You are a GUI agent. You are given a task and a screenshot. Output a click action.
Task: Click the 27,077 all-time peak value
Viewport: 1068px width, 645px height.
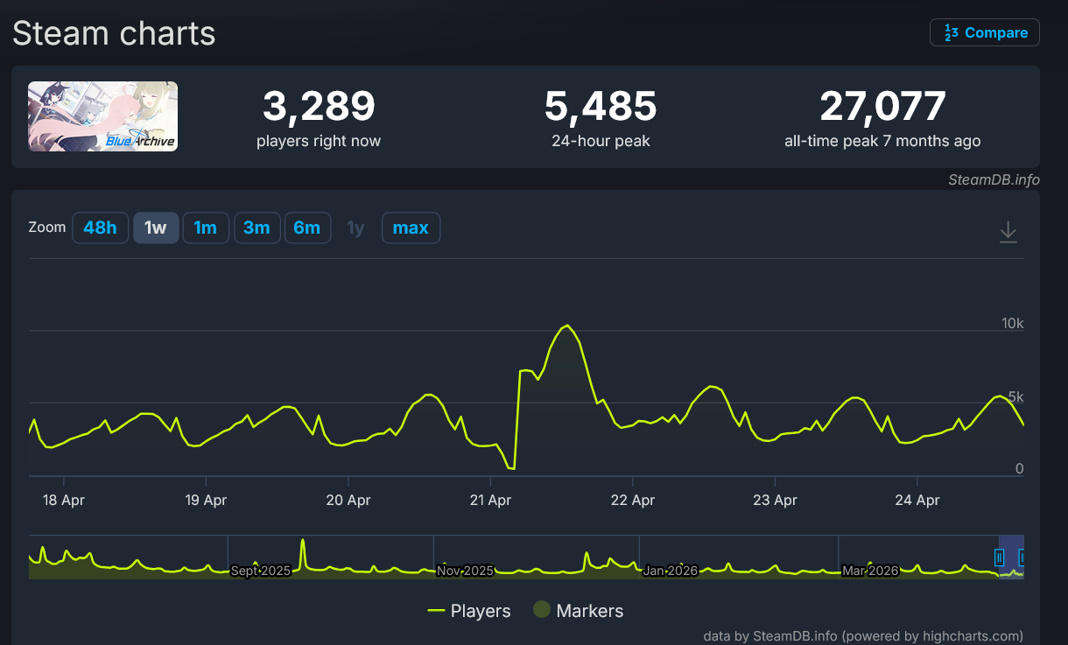(x=882, y=107)
